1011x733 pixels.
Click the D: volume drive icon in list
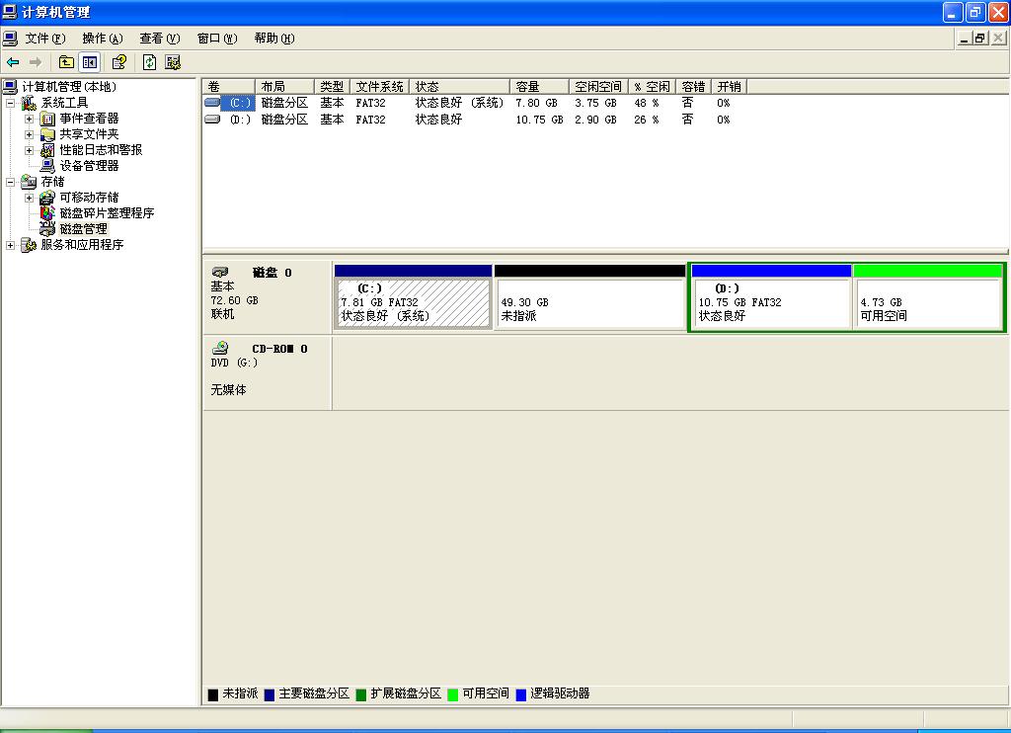(x=212, y=120)
